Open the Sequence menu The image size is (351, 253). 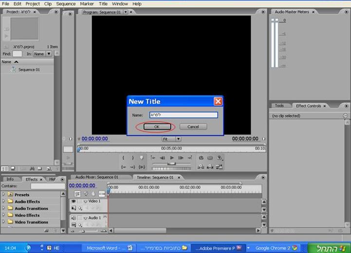pos(66,4)
